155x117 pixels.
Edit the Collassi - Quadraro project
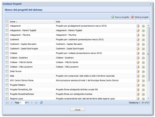coord(138,58)
